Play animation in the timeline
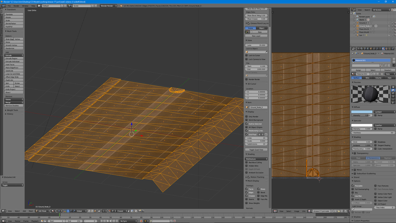Screen dimensions: 396x223 [x=111, y=221]
